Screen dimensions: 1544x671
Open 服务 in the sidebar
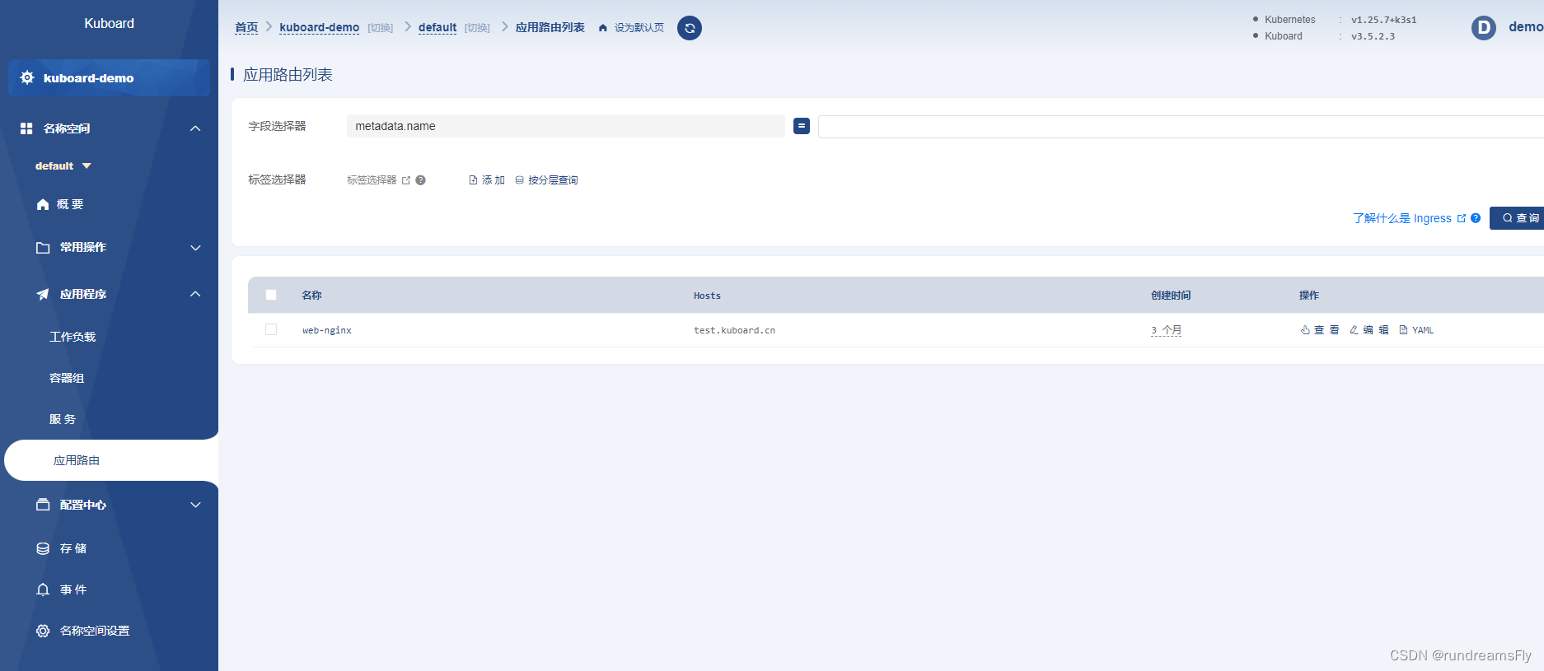pos(63,419)
